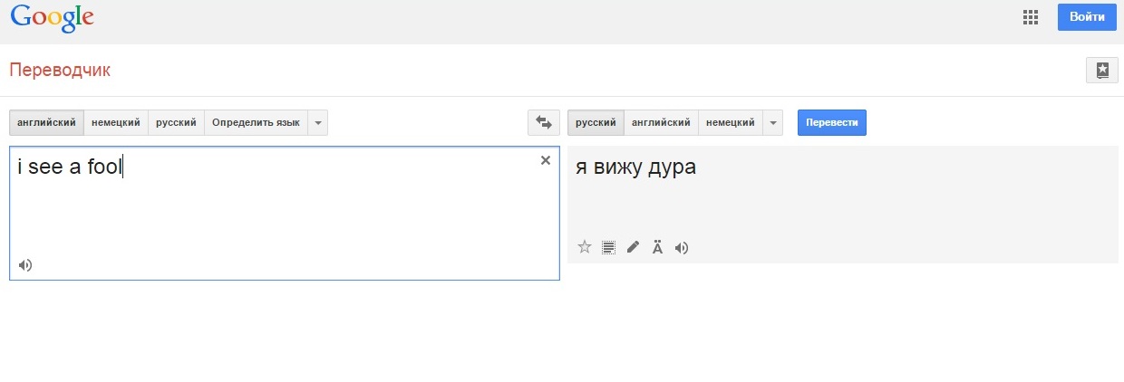The height and width of the screenshot is (382, 1124).
Task: Switch target language to английский
Action: click(661, 122)
